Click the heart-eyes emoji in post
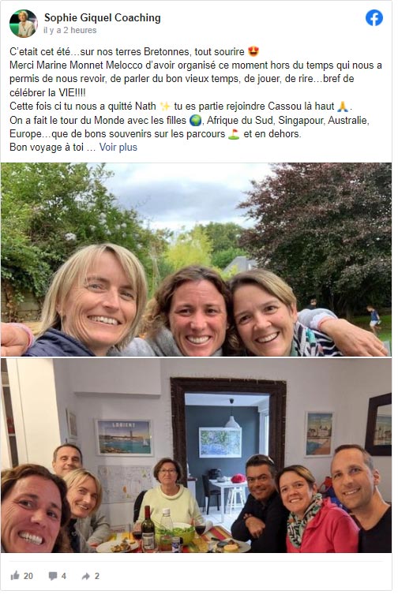The width and height of the screenshot is (398, 598). pos(253,51)
